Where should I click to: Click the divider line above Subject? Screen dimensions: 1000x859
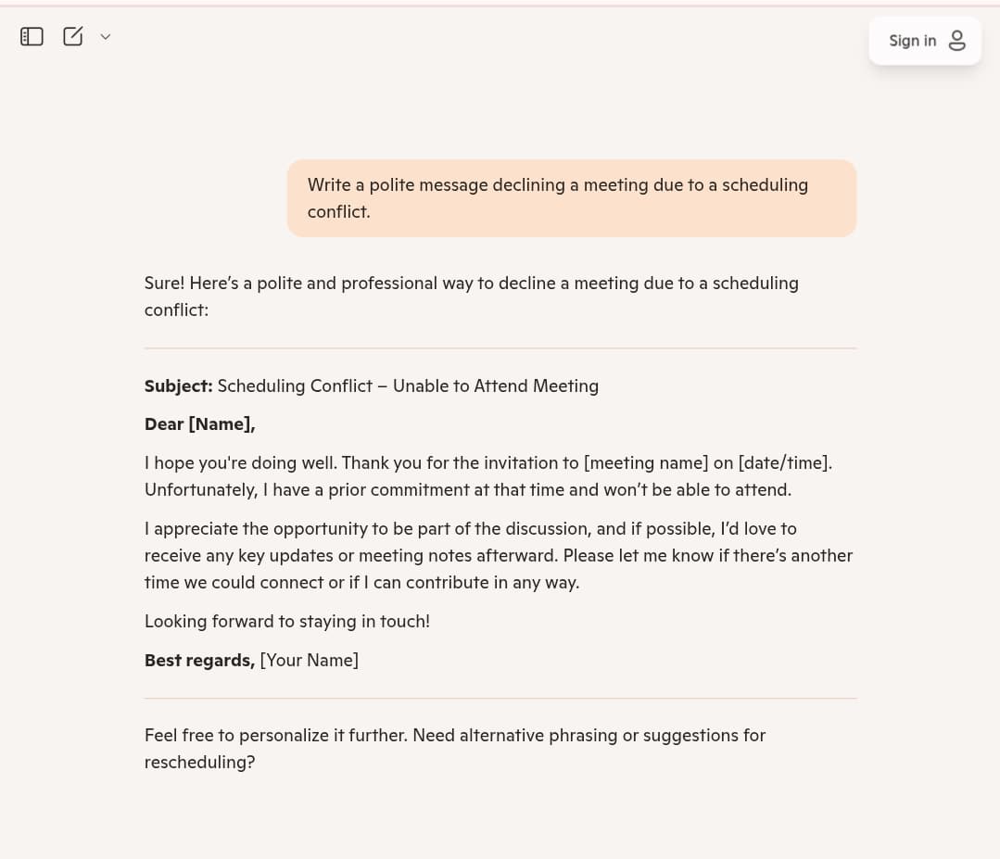(x=500, y=348)
